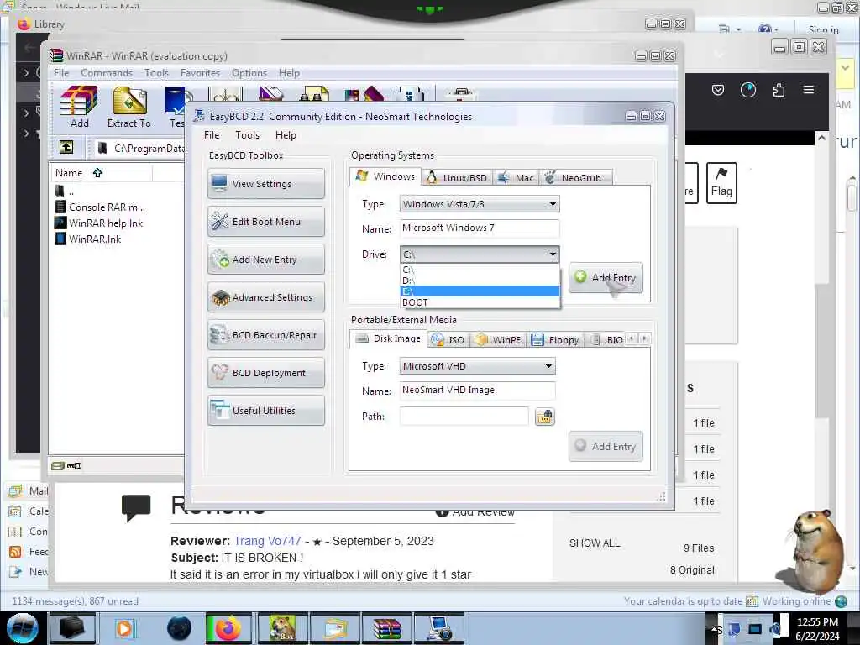
Task: Open WinRAR from the taskbar
Action: coord(386,628)
